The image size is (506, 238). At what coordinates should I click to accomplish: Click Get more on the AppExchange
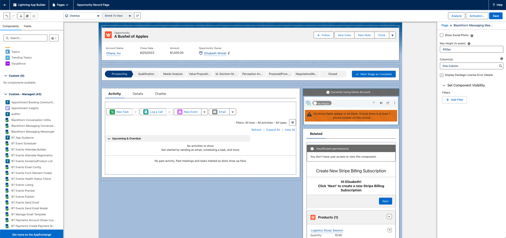pos(32,234)
